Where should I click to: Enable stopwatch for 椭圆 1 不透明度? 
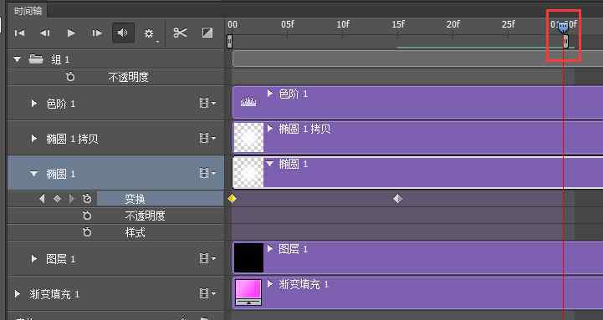(87, 216)
